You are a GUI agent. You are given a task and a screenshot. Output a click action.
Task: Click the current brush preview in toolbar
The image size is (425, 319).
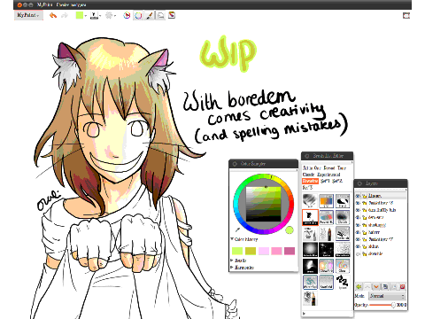[94, 15]
